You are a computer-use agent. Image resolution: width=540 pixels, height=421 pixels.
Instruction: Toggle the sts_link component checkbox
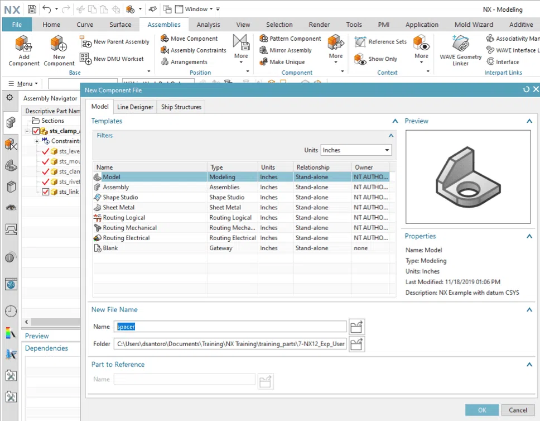(46, 192)
